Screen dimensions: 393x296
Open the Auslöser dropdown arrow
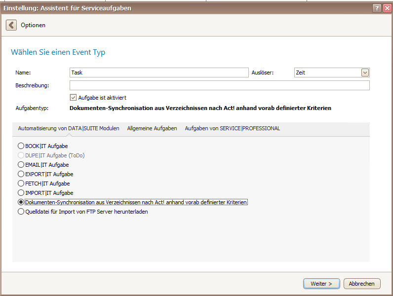[365, 73]
